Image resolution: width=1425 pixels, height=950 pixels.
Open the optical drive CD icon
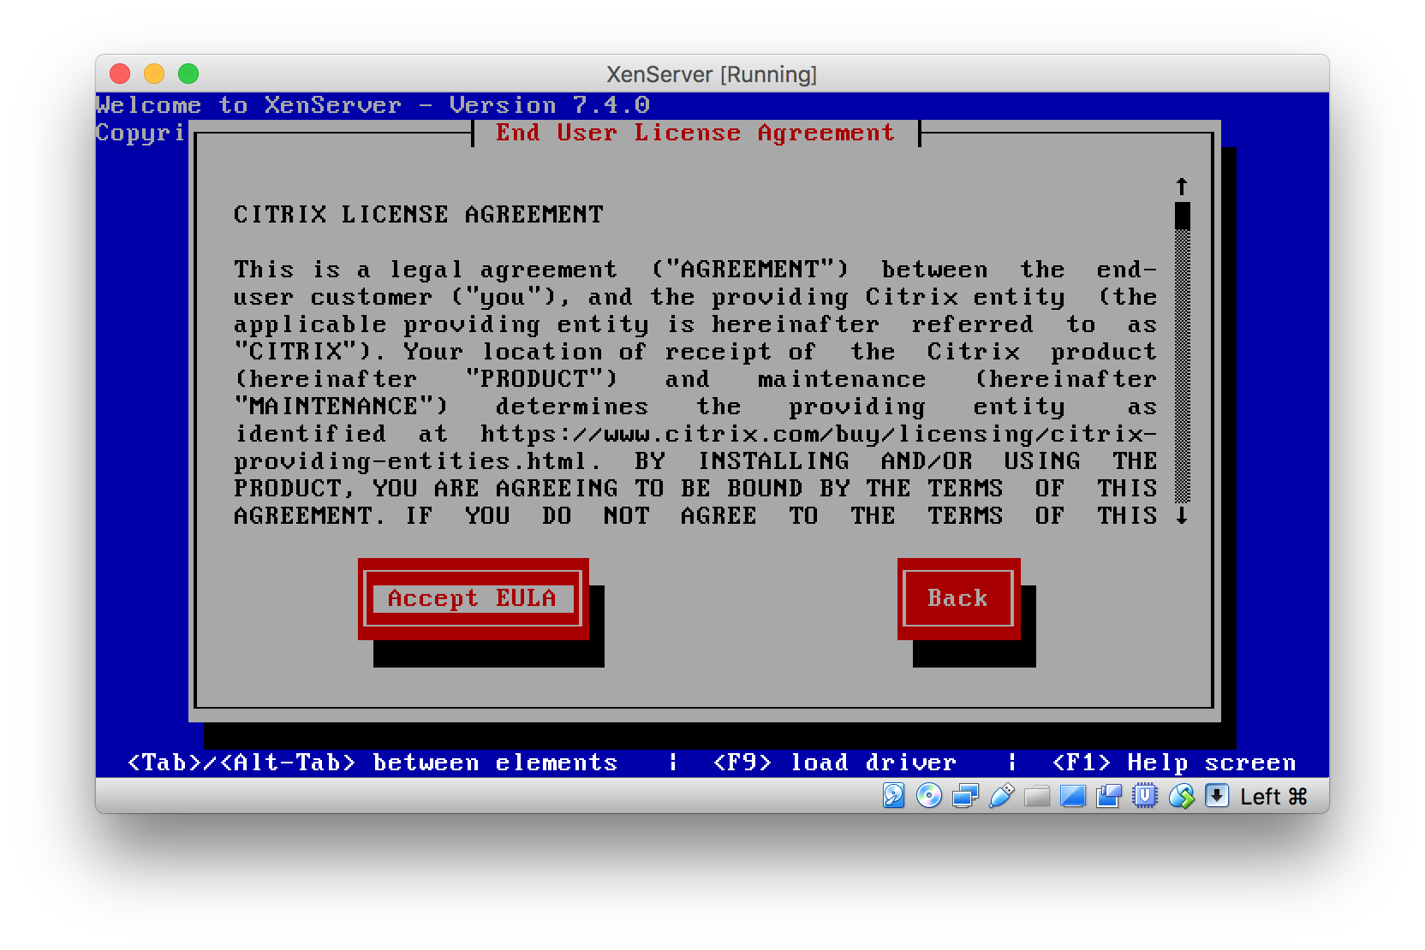click(929, 796)
